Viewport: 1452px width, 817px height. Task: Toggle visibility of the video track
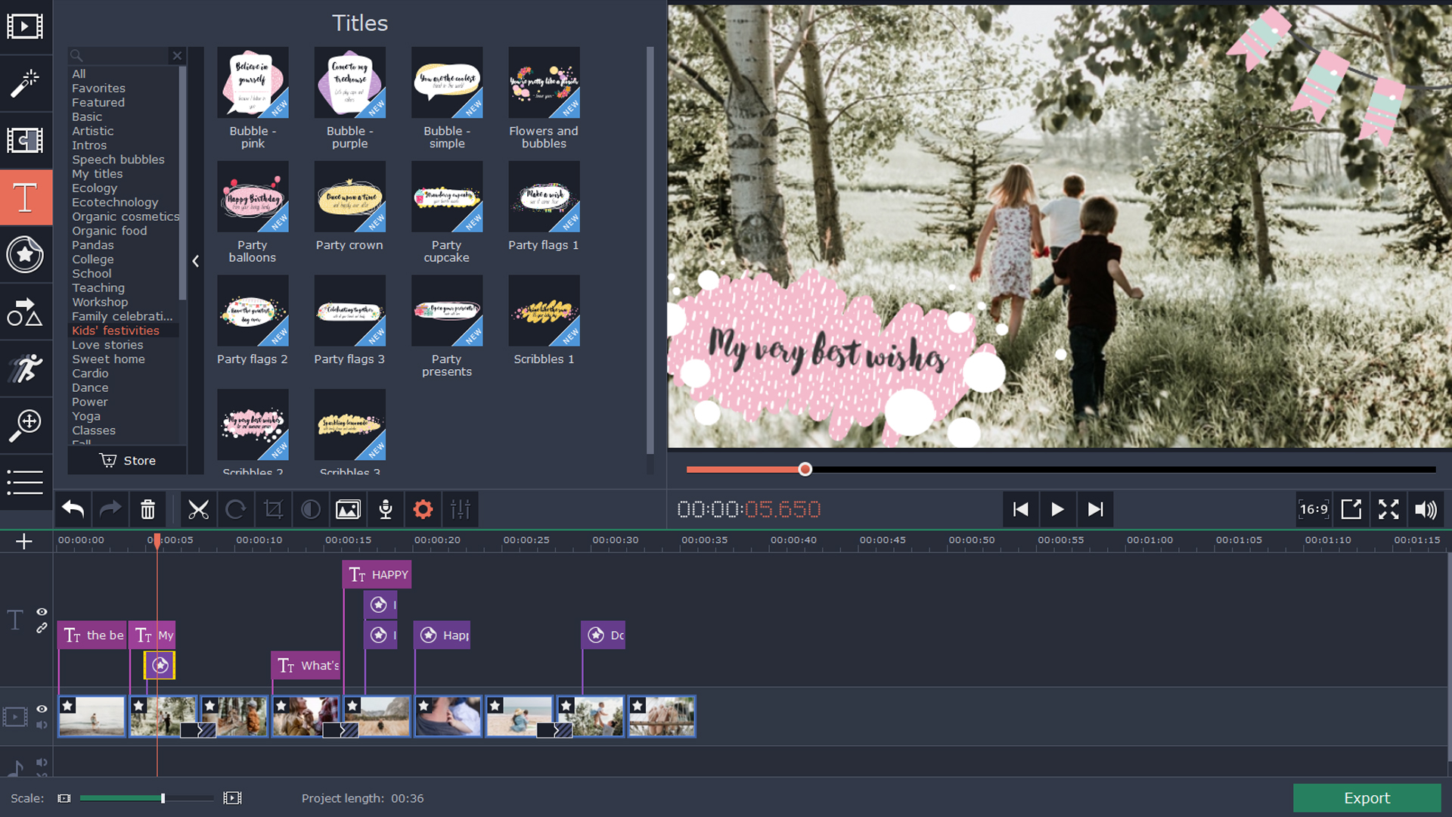(x=42, y=710)
